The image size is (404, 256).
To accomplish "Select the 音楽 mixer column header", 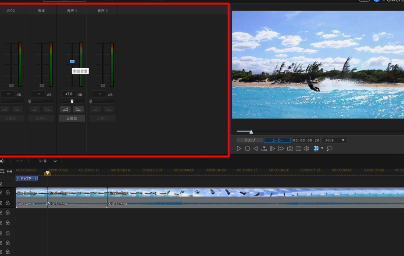I will click(41, 11).
